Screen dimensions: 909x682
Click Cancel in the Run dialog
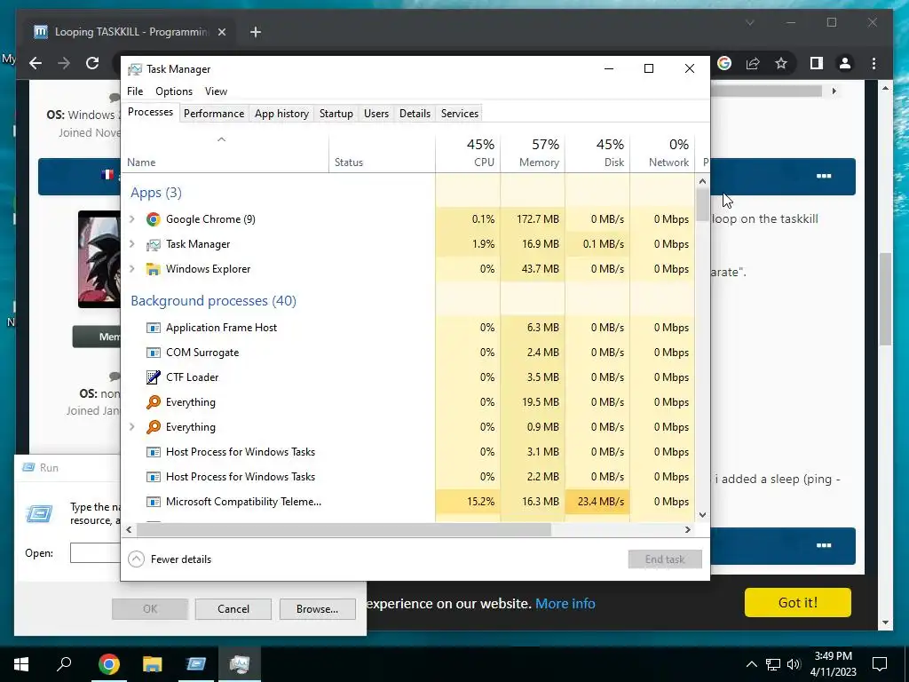point(233,609)
